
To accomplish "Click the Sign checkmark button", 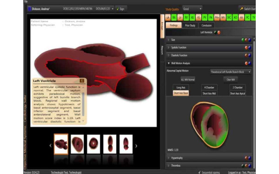I will [120, 9].
